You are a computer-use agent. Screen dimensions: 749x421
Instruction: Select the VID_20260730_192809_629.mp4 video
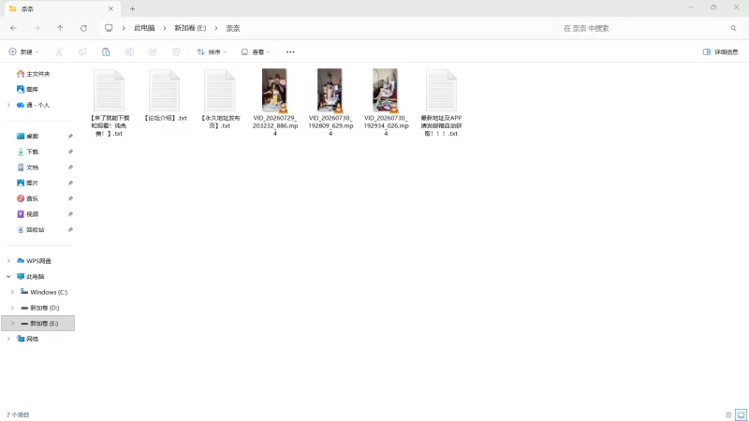[x=330, y=102]
